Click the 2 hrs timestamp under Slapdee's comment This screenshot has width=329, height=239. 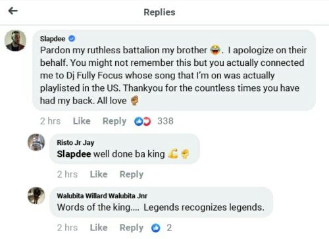coord(50,121)
